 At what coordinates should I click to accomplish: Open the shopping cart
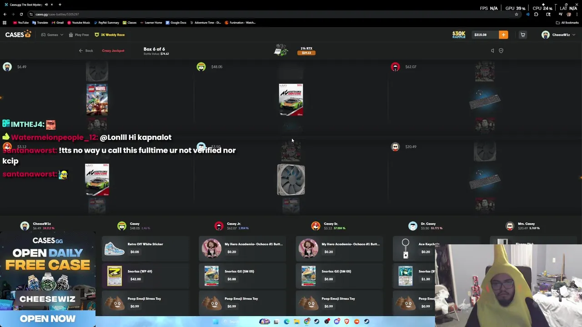pyautogui.click(x=523, y=35)
